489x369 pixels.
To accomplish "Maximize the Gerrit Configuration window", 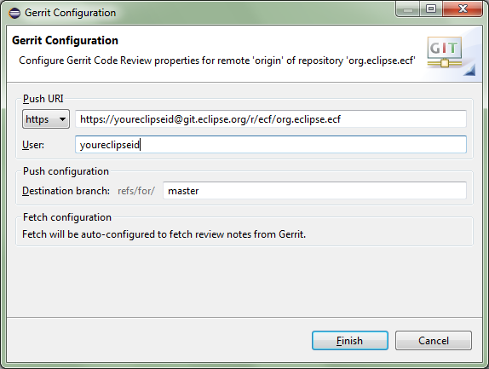I will point(431,9).
